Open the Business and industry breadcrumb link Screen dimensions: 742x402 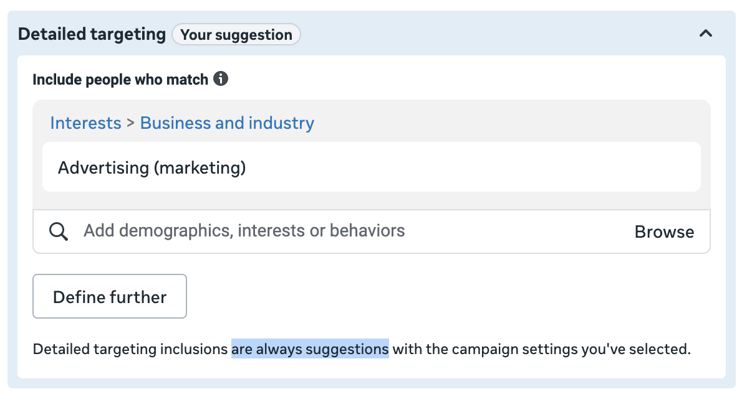tap(227, 123)
